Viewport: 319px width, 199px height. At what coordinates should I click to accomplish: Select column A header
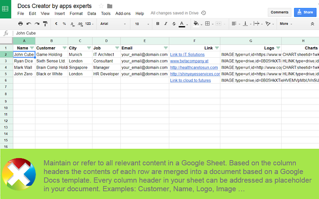[24, 41]
